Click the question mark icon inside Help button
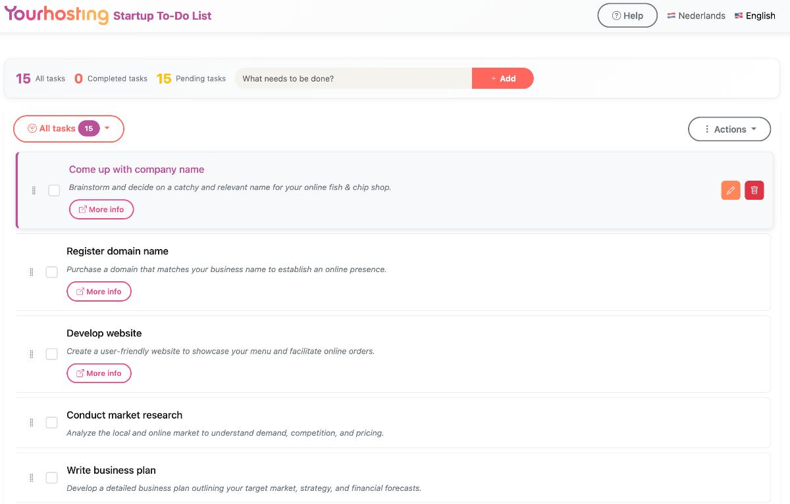 click(x=615, y=15)
